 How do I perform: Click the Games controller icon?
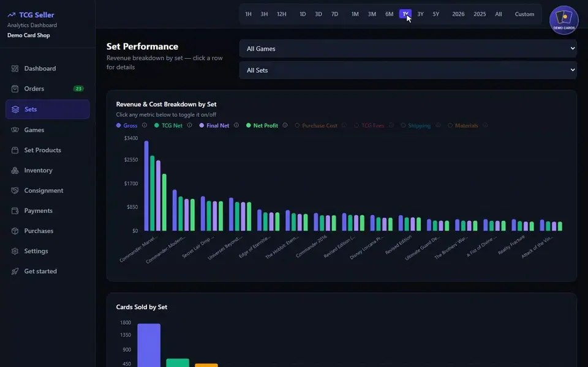pyautogui.click(x=15, y=130)
